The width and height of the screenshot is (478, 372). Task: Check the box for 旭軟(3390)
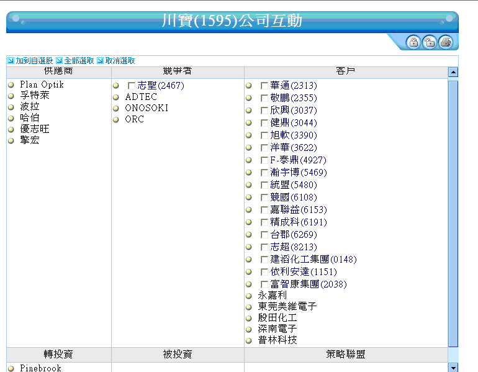(264, 135)
